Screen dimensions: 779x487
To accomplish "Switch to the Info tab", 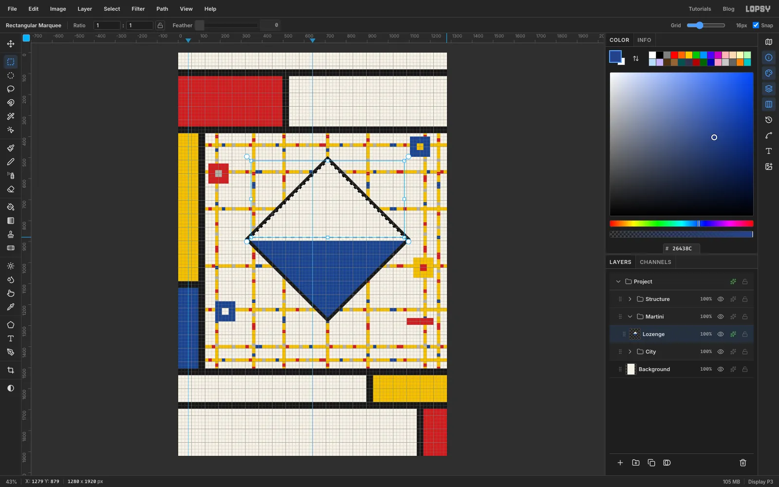I will point(644,40).
